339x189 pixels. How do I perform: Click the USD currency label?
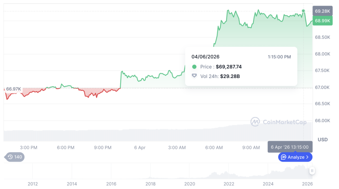[322, 140]
